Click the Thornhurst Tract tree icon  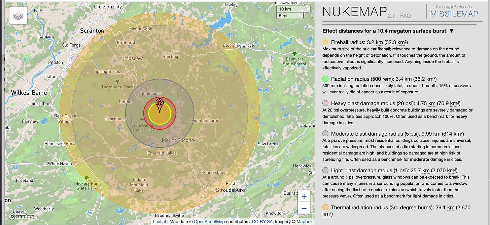coord(117,82)
